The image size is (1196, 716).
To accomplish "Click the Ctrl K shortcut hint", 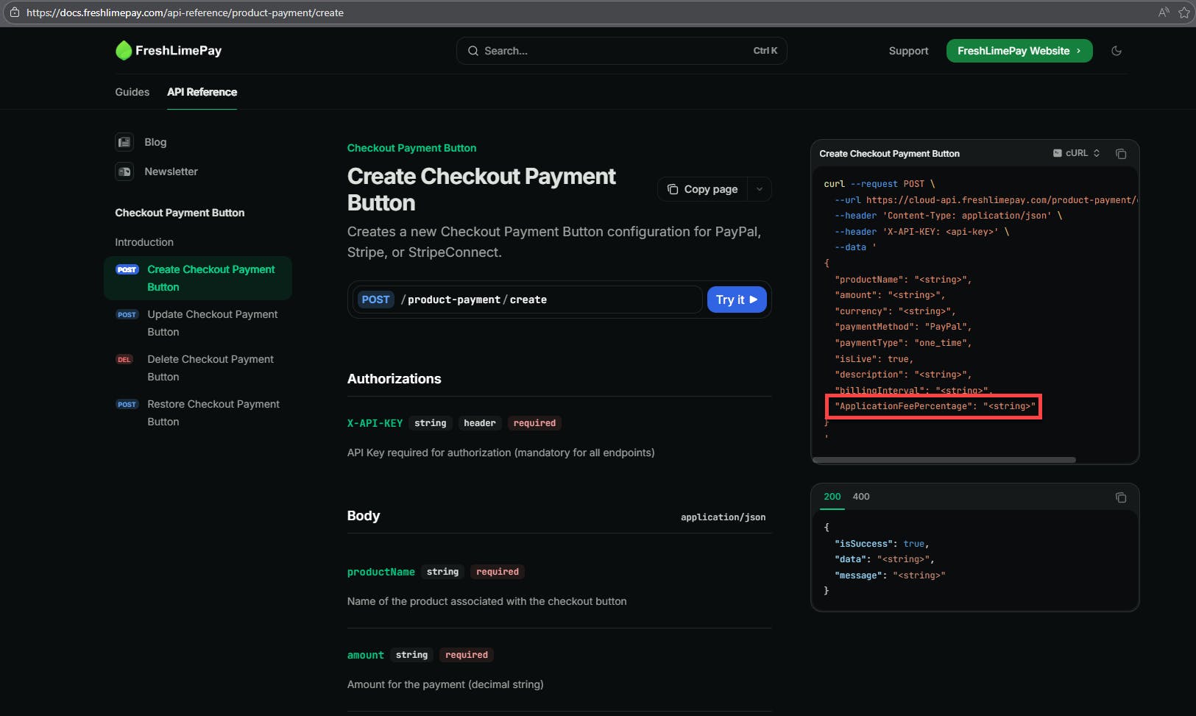I will point(765,51).
